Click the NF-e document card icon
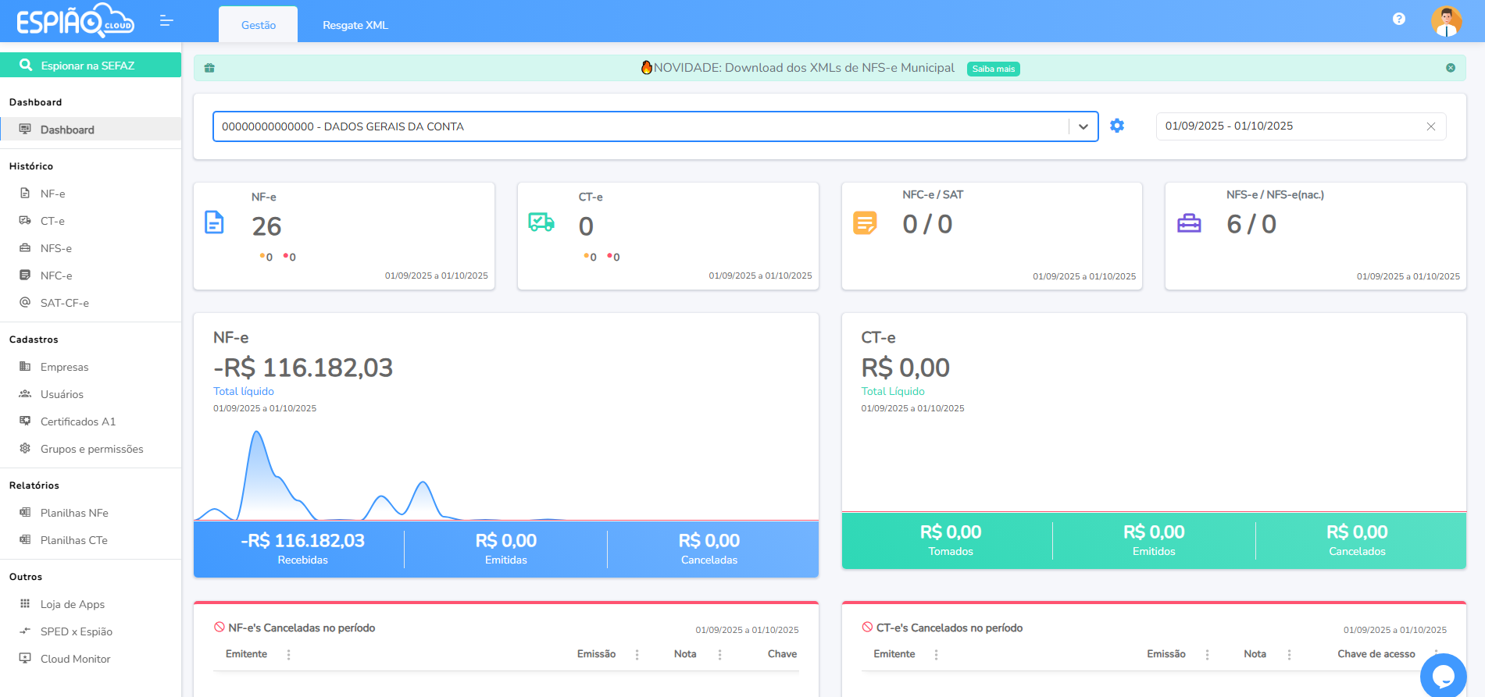The width and height of the screenshot is (1485, 697). point(214,222)
